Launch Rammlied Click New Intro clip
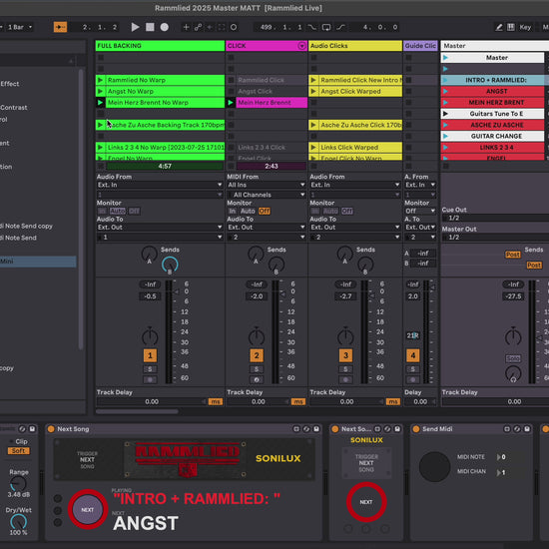 [x=313, y=80]
